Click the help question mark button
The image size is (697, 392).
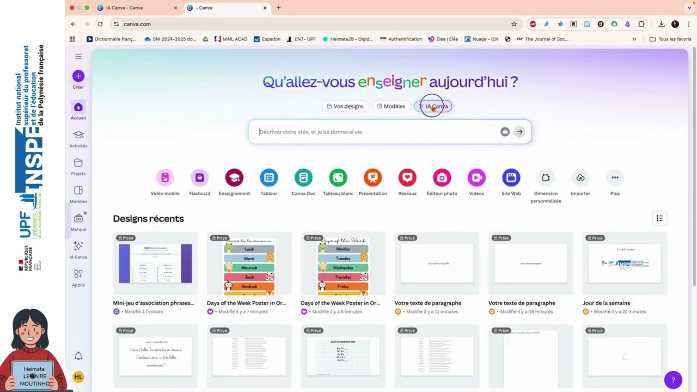click(673, 380)
